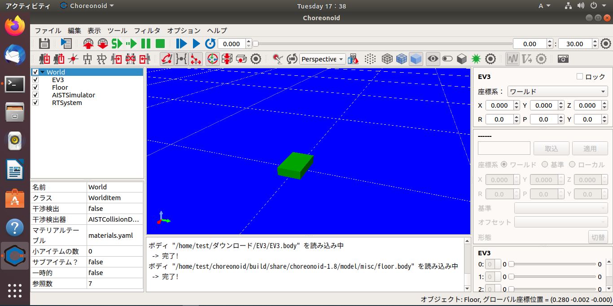The height and width of the screenshot is (306, 613).
Task: Click the robot-pair icon with red up arrow
Action: click(59, 59)
